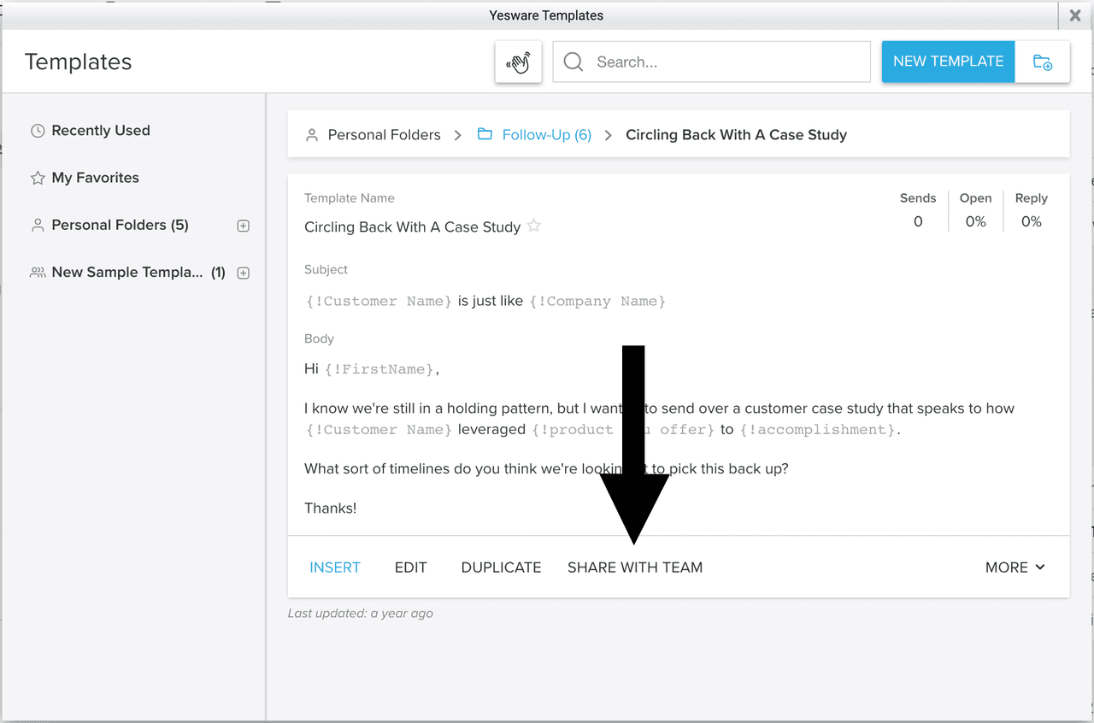Click the star icon beside My Favorites

38,178
